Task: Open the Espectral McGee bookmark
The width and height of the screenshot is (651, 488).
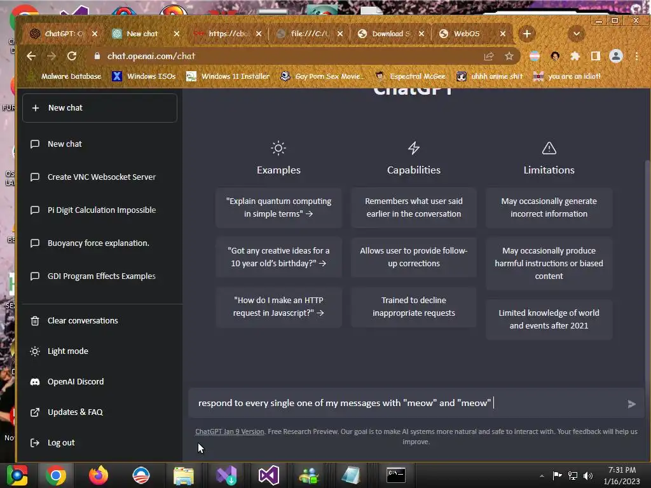Action: pyautogui.click(x=411, y=76)
